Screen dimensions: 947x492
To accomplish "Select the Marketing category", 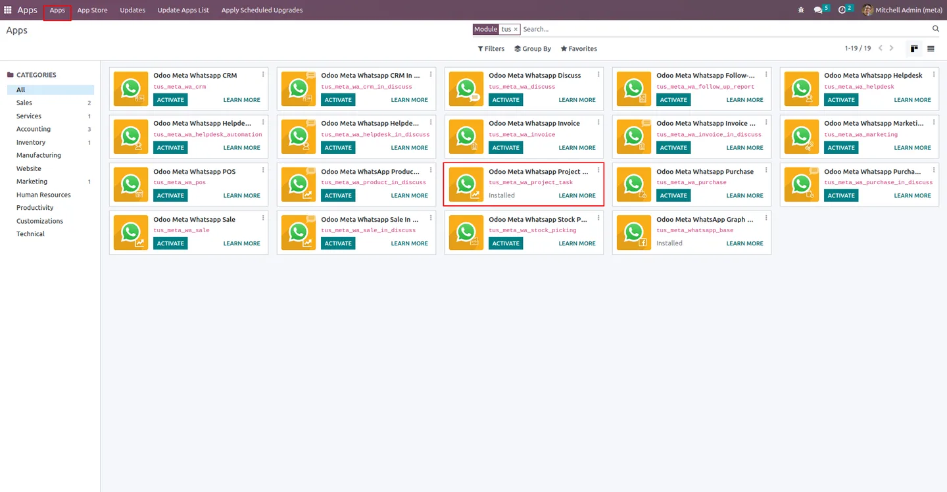I will coord(51,182).
